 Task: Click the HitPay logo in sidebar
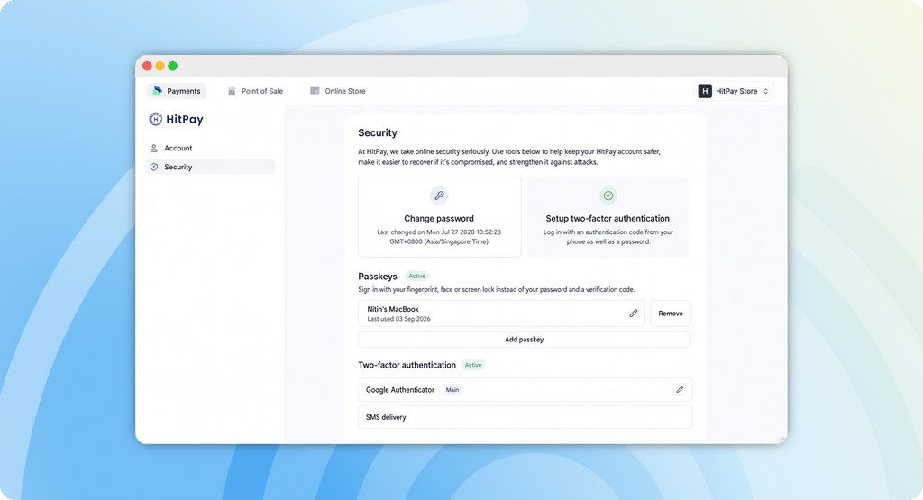[176, 120]
